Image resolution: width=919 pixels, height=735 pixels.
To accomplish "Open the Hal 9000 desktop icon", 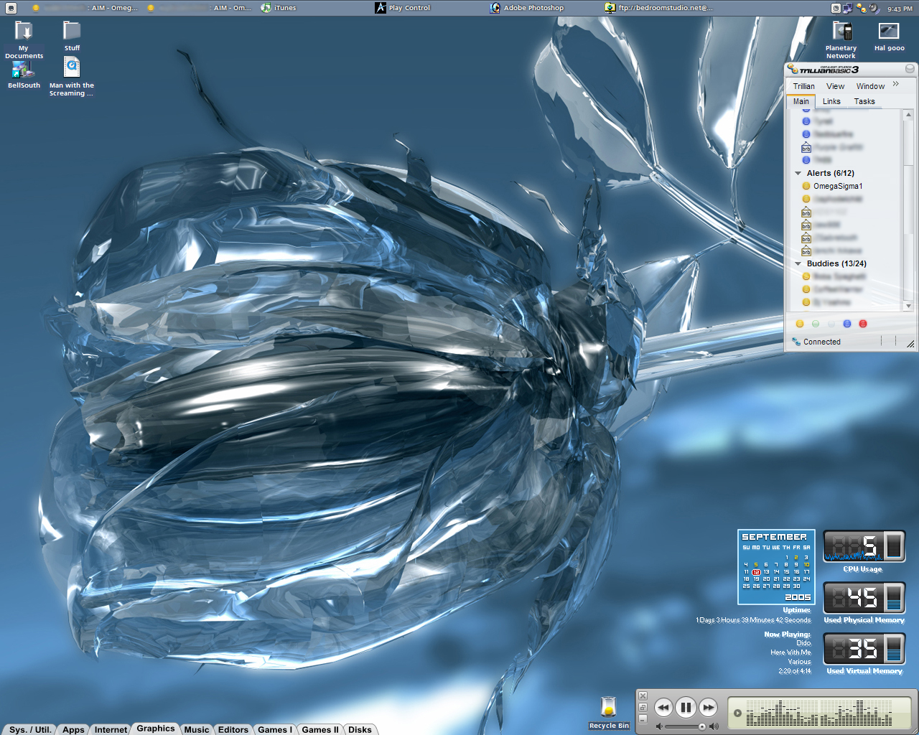I will [x=889, y=36].
